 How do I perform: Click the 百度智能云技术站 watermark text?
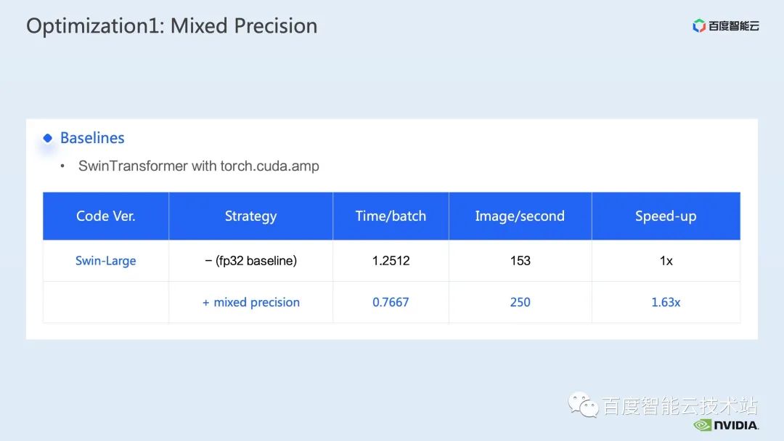tap(680, 405)
